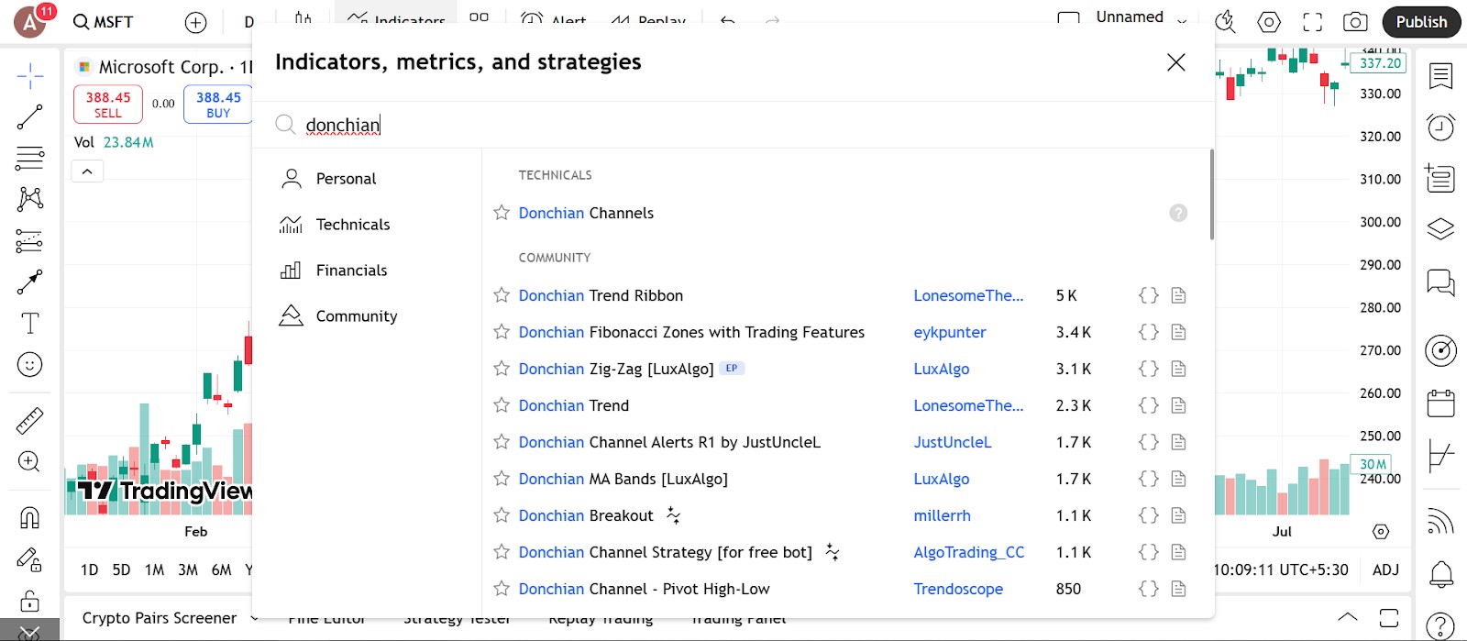Open the help center question icon
This screenshot has width=1467, height=641.
(x=1441, y=625)
